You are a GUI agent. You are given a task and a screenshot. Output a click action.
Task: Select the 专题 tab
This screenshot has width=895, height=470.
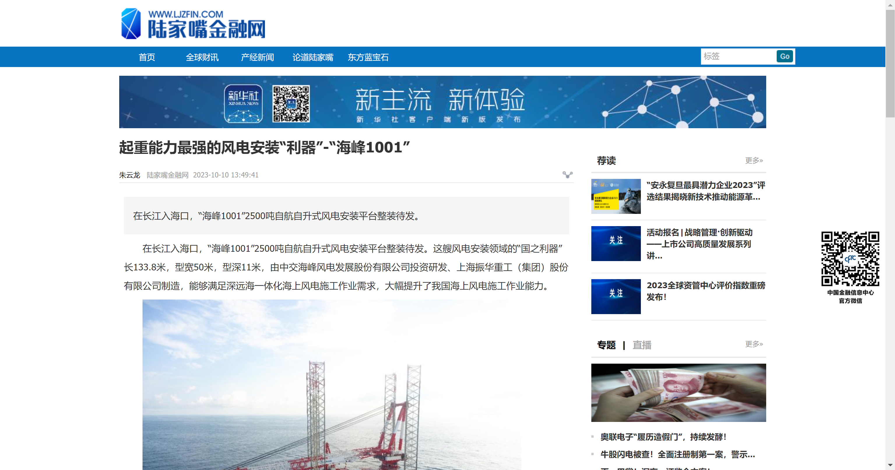click(x=606, y=345)
